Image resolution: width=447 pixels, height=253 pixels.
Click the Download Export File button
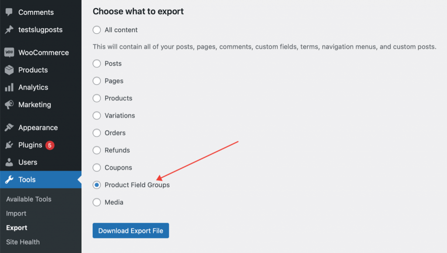(x=131, y=230)
